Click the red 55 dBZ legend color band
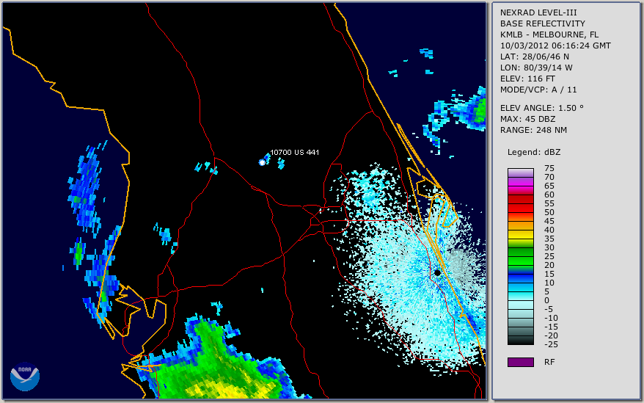This screenshot has width=644, height=403. click(x=520, y=200)
